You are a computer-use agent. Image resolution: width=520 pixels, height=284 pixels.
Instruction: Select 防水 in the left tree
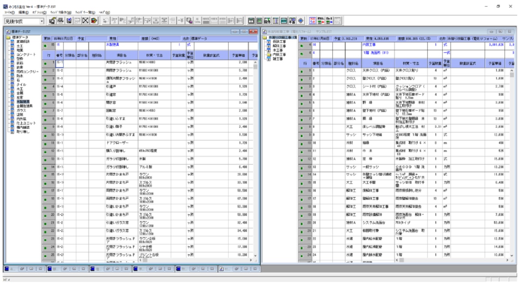(20, 76)
